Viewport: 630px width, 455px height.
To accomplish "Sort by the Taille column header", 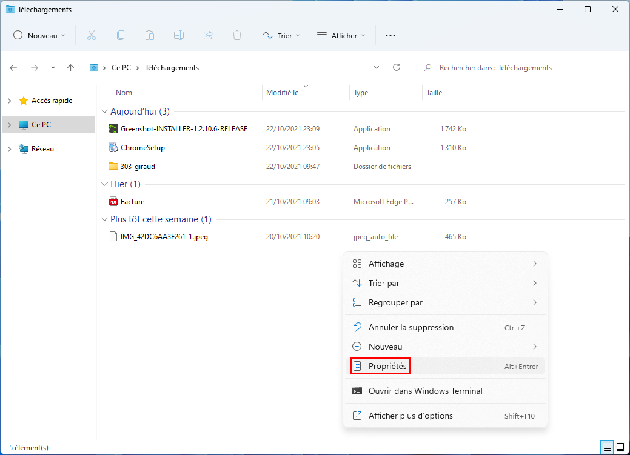I will tap(434, 92).
